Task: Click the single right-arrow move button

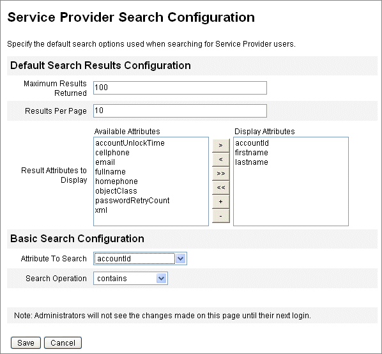Action: click(x=221, y=146)
